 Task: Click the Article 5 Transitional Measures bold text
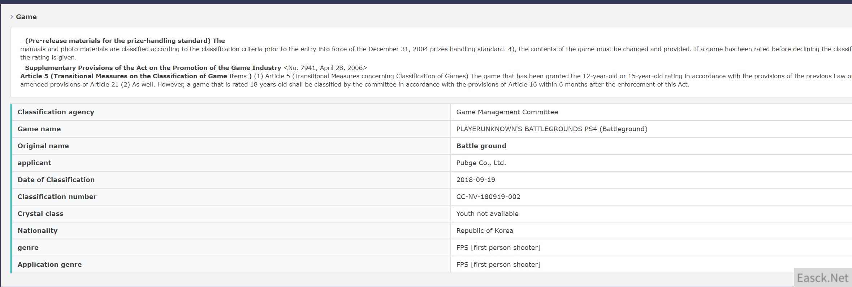tap(124, 76)
